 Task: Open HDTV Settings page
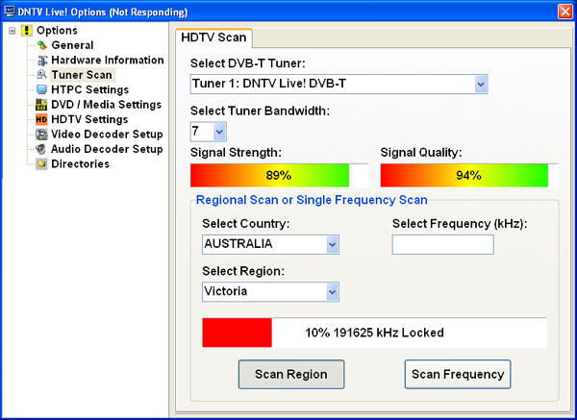pyautogui.click(x=89, y=119)
